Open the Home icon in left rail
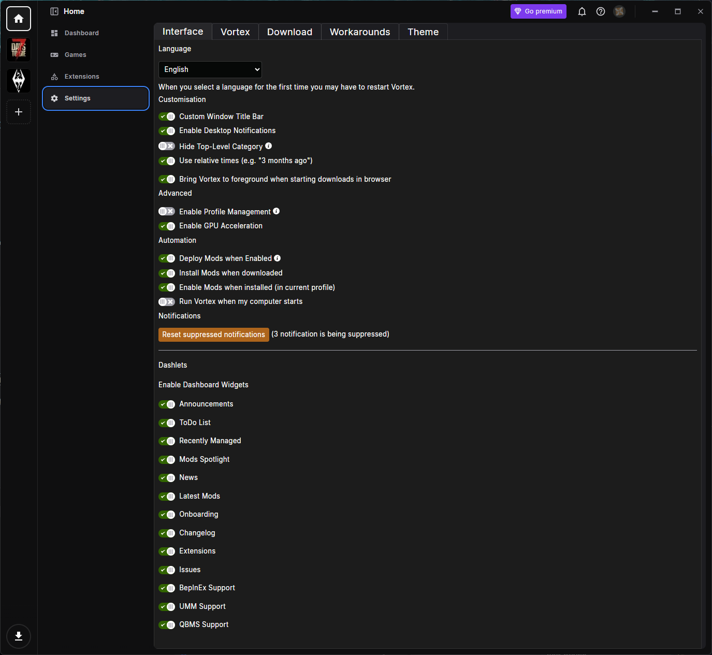Image resolution: width=712 pixels, height=655 pixels. coord(19,19)
